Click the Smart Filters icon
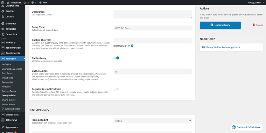The image size is (266, 133). click(x=3, y=115)
